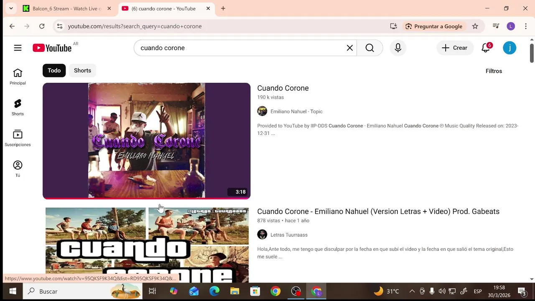Open the Chrome three-dot menu
Screen dimensions: 535x301
click(526, 26)
